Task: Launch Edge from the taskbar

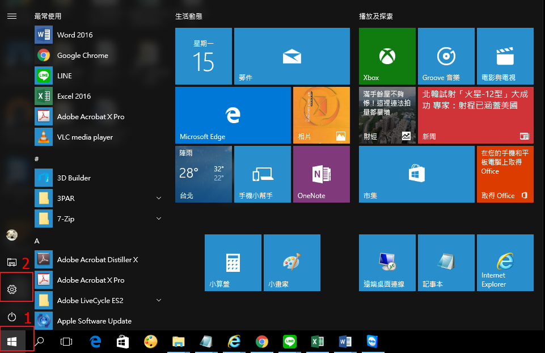Action: pyautogui.click(x=95, y=342)
